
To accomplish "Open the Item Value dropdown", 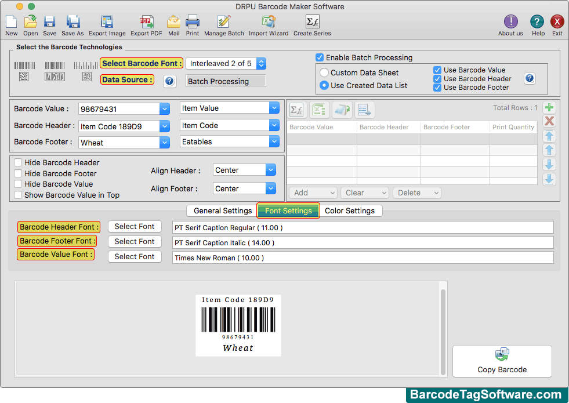I will click(x=274, y=108).
